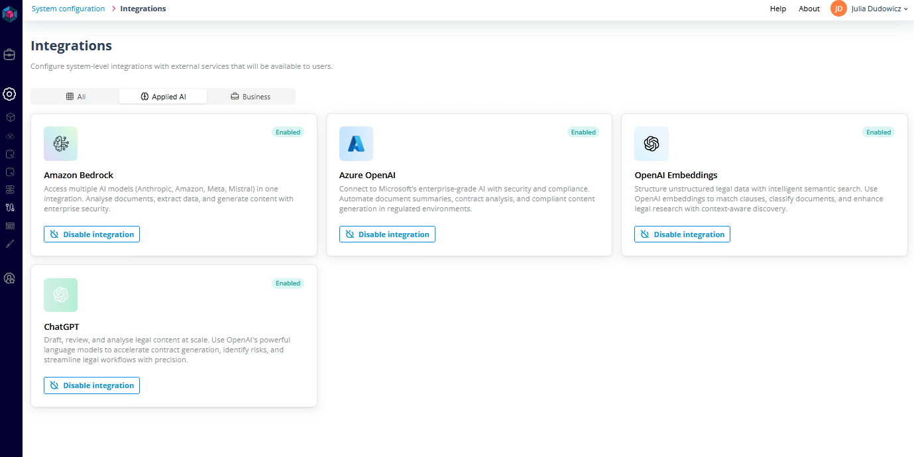914x457 pixels.
Task: Click the integrations plug sidebar icon
Action: click(10, 207)
